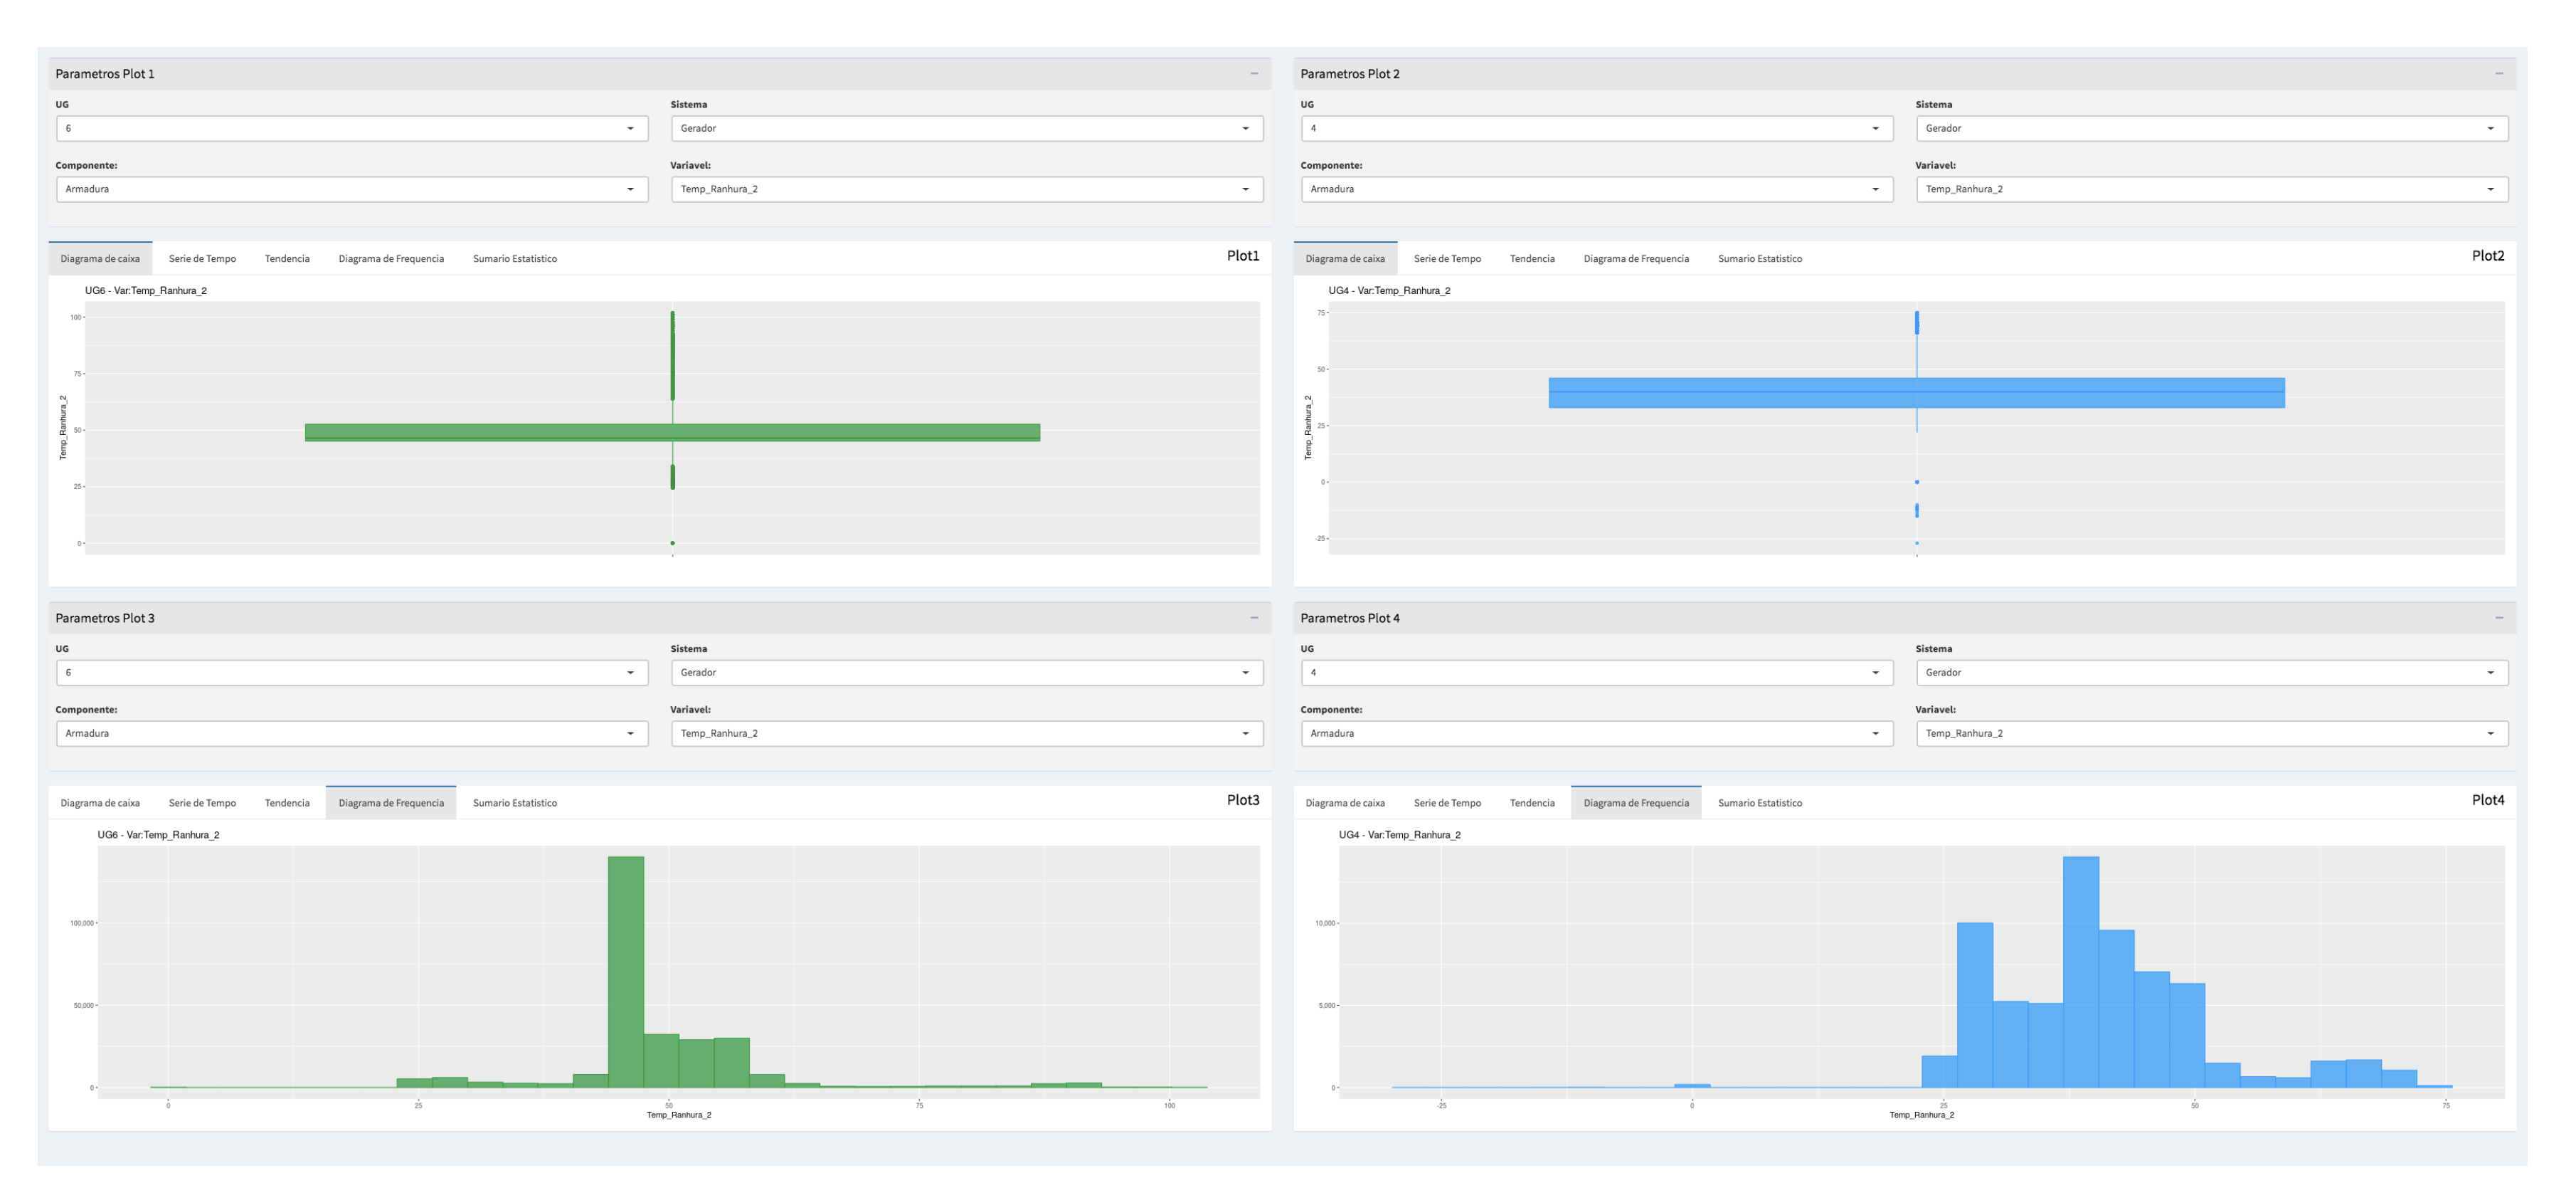2576x1193 pixels.
Task: Switch Plot1 to Serie de Tempo tab
Action: coord(202,258)
